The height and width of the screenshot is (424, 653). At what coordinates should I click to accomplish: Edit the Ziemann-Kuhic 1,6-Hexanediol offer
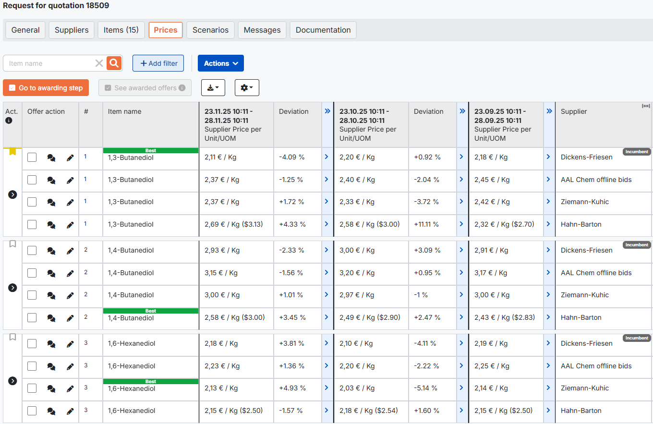70,388
